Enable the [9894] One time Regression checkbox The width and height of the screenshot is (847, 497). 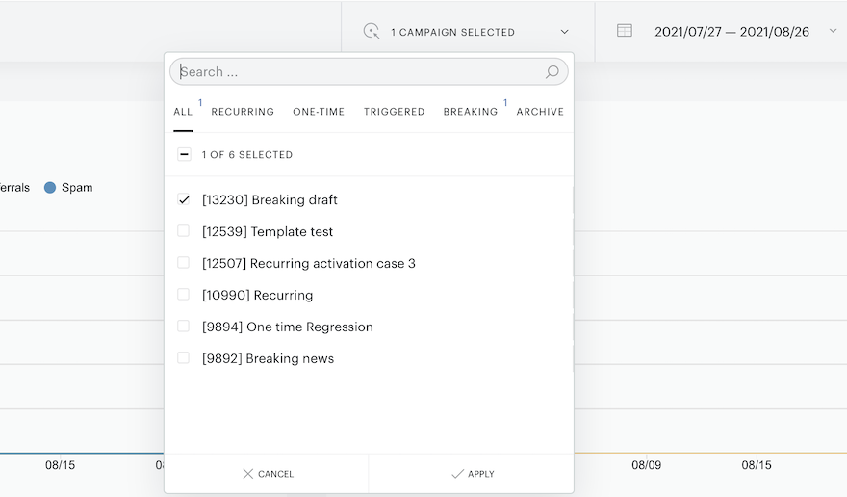[x=184, y=327]
